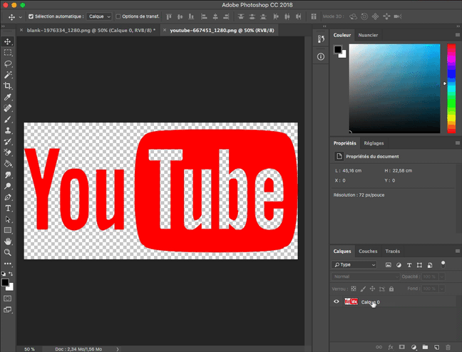Select the Smudge tool
Viewport: 462px width, 352px height.
click(8, 175)
